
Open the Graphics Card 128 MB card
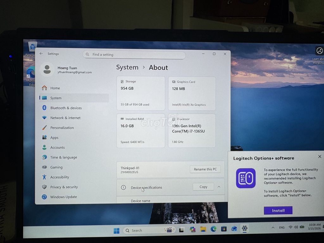click(192, 93)
